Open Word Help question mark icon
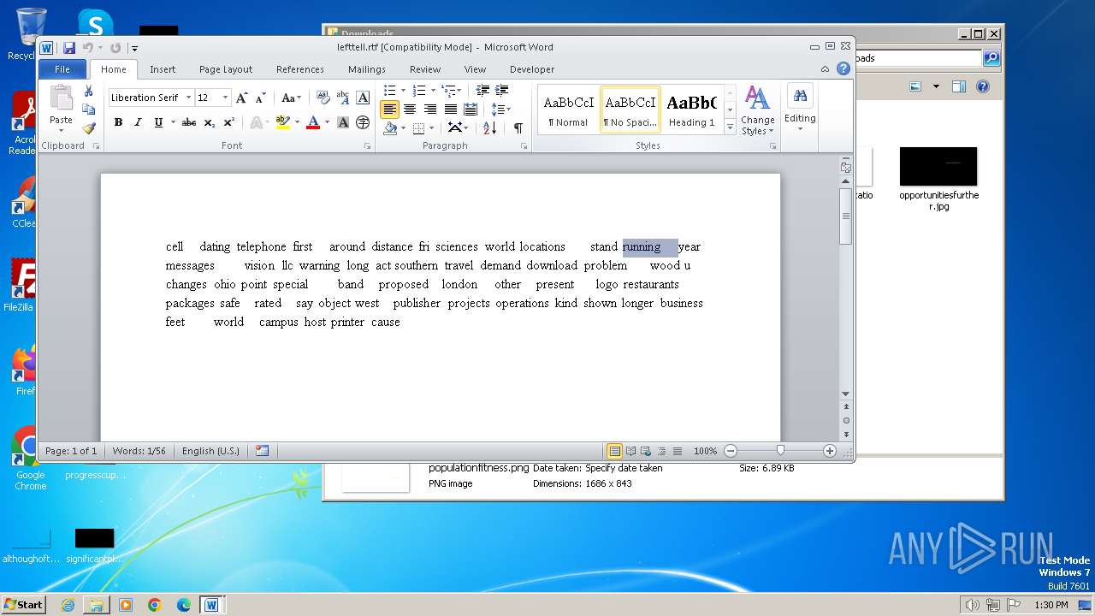The width and height of the screenshot is (1095, 616). (843, 68)
